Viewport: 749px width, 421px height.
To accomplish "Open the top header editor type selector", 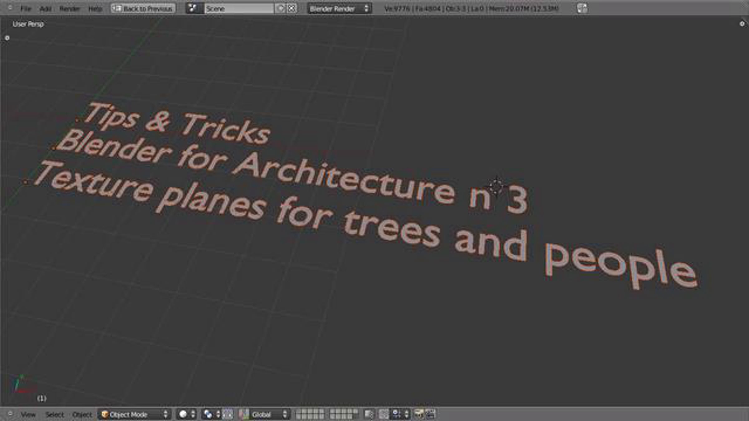I will (x=10, y=7).
